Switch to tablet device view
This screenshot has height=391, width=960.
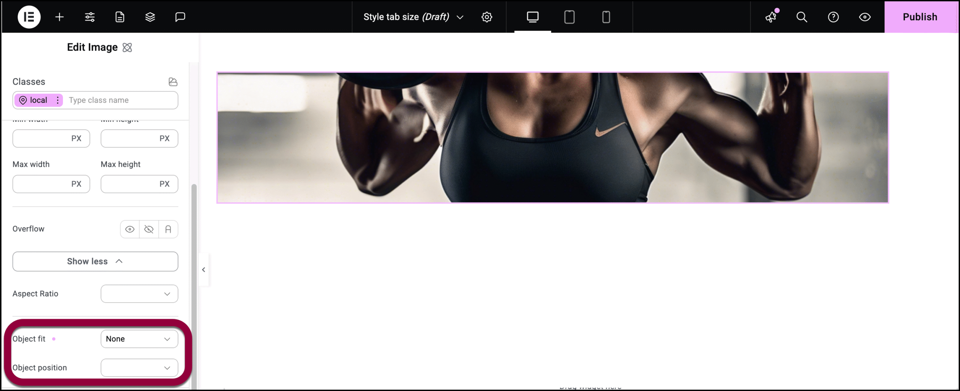point(569,17)
